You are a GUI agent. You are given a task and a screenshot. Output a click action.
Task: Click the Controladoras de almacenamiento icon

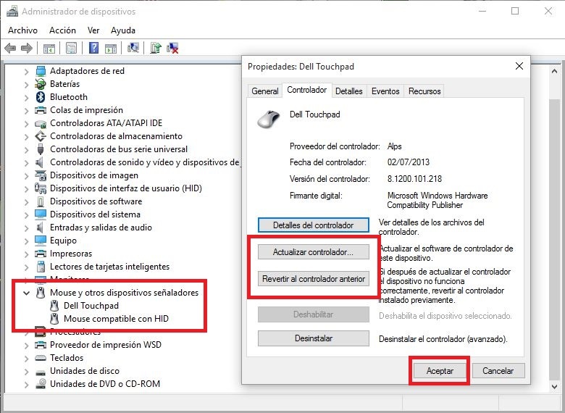(x=41, y=136)
